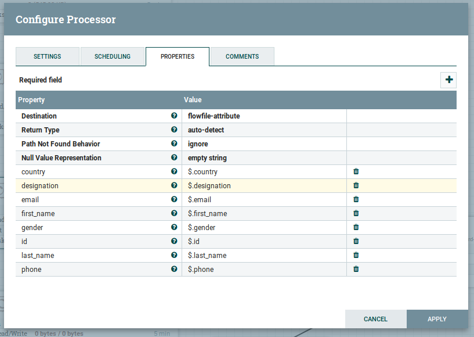Cancel the processor configuration

[x=375, y=319]
